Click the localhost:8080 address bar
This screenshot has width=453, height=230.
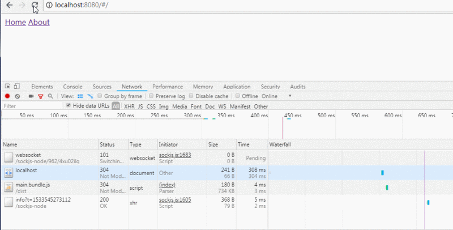click(x=249, y=5)
